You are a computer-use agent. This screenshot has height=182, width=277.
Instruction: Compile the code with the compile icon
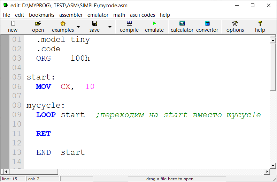pos(129,23)
